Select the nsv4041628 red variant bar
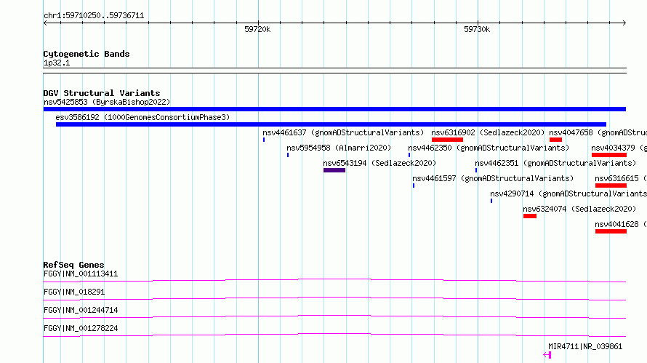 [611, 231]
